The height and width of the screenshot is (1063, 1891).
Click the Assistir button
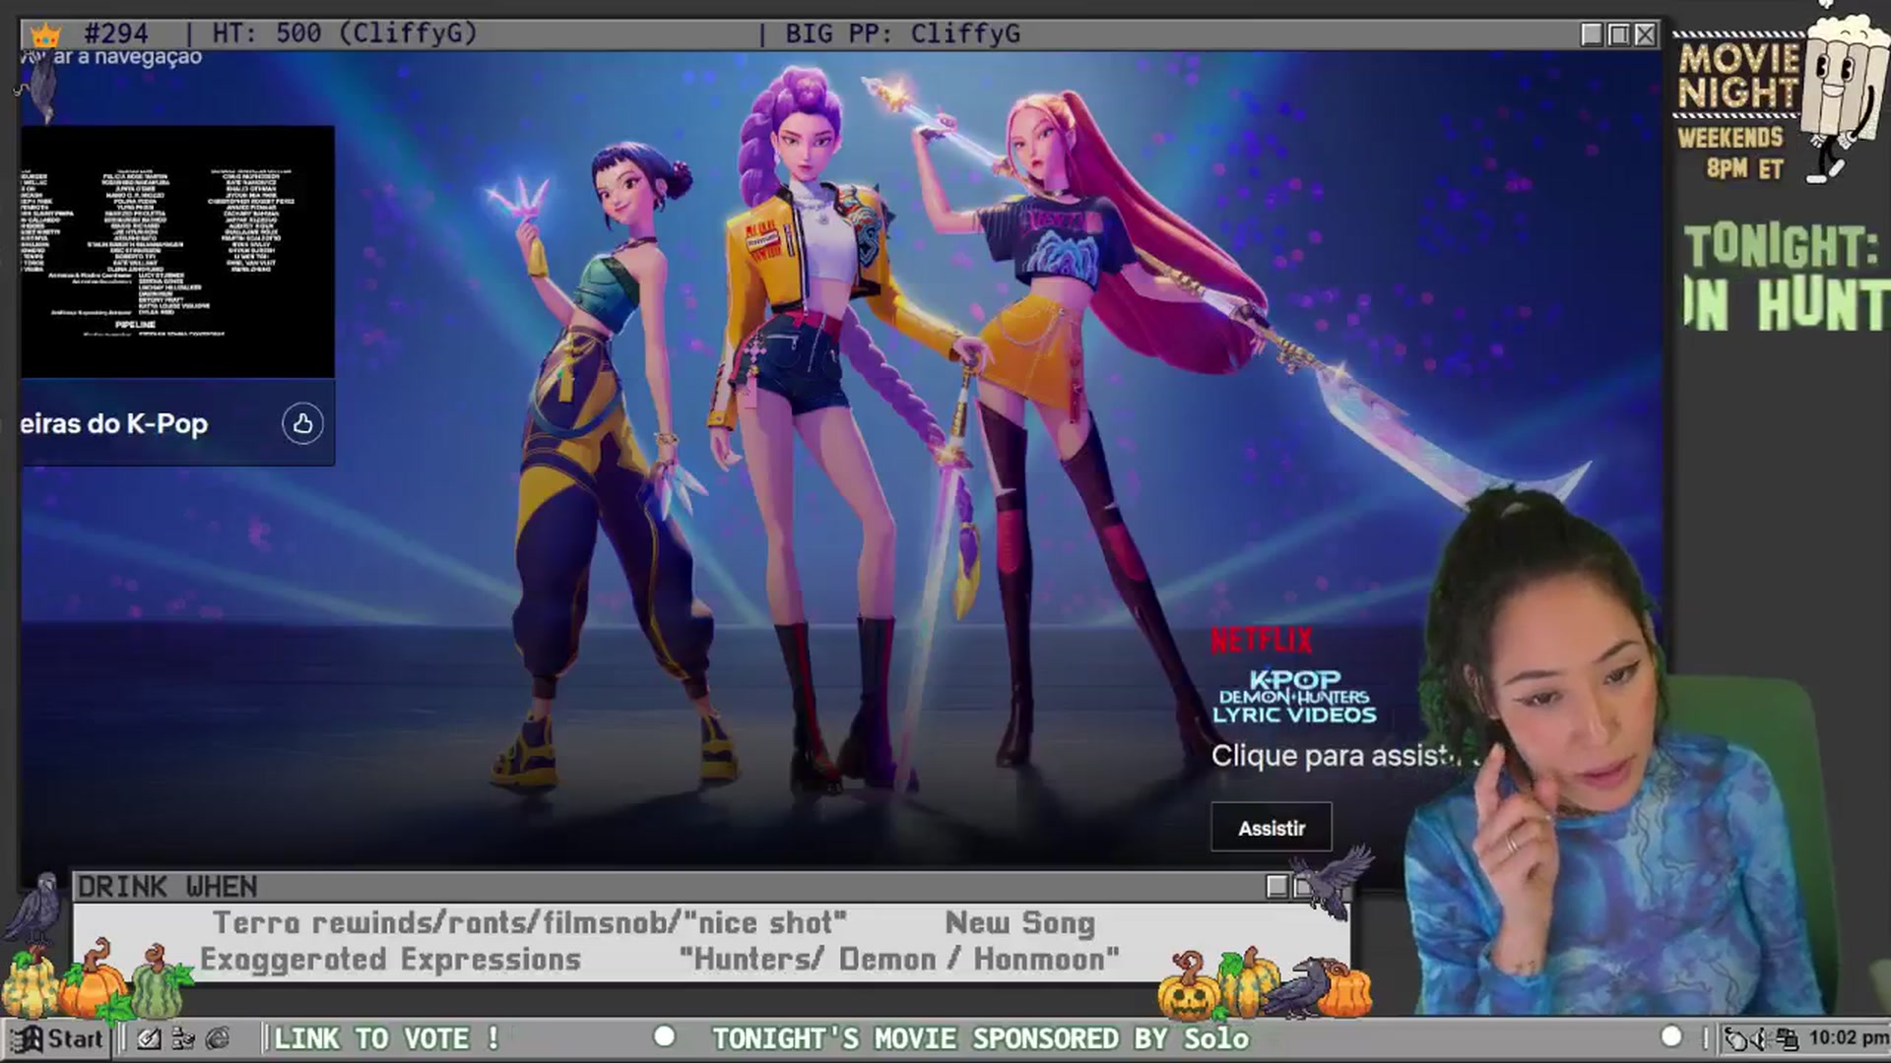[1271, 828]
